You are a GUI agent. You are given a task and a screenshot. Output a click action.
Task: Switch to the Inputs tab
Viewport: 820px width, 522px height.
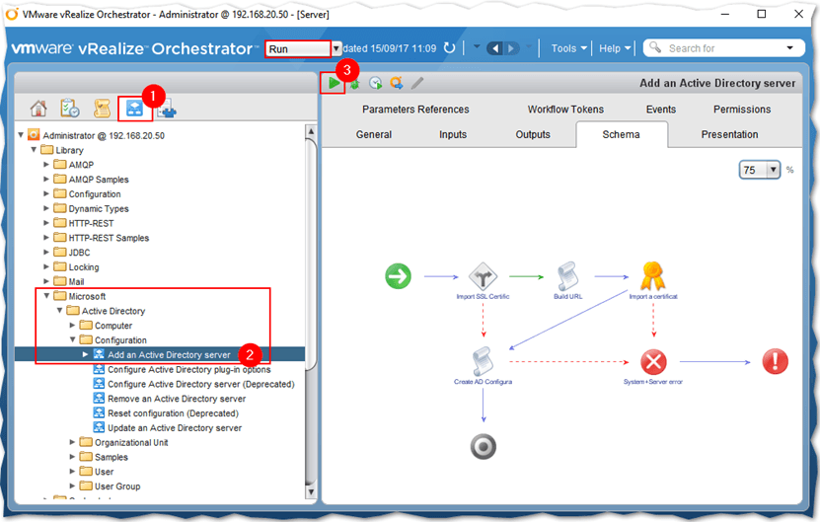(453, 134)
